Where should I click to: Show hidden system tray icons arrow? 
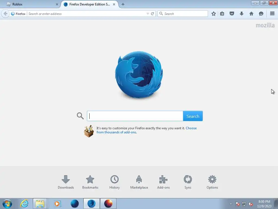point(231,204)
